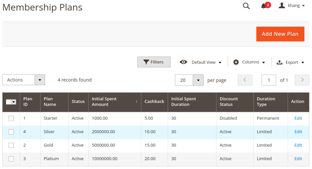Image resolution: width=312 pixels, height=169 pixels.
Task: Toggle the select-all header checkbox
Action: (8, 102)
